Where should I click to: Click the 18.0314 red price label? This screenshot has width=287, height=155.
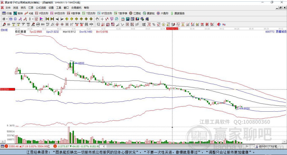[x=7, y=89]
